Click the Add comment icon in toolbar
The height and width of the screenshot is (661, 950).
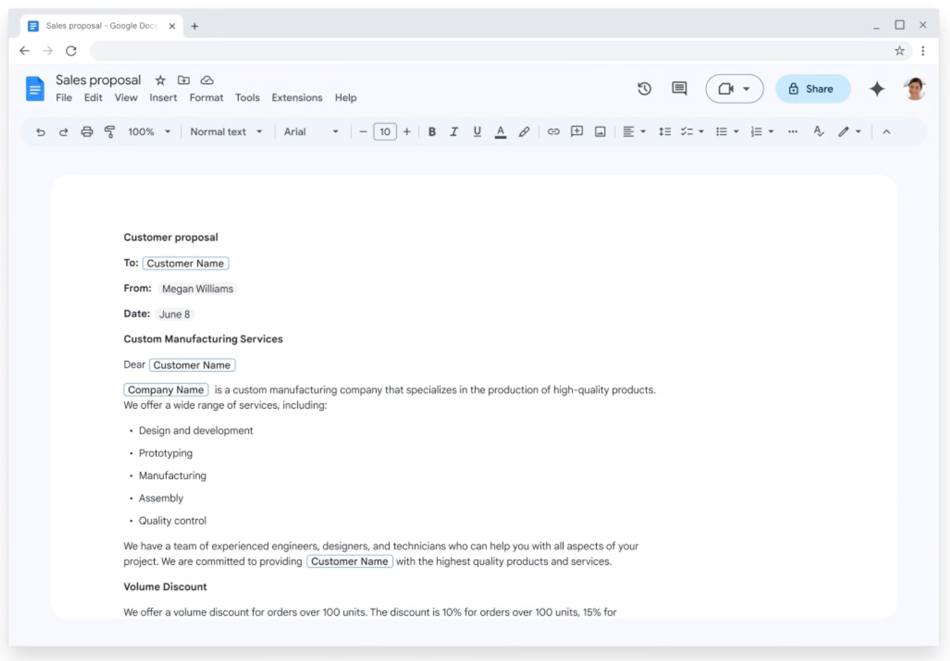[x=576, y=132]
